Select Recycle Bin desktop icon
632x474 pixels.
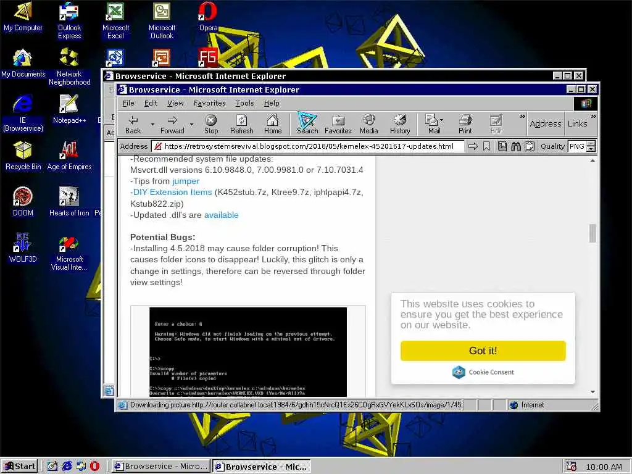[x=23, y=156]
